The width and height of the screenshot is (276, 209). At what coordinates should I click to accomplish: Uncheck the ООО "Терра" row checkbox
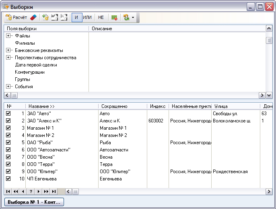(x=8, y=164)
